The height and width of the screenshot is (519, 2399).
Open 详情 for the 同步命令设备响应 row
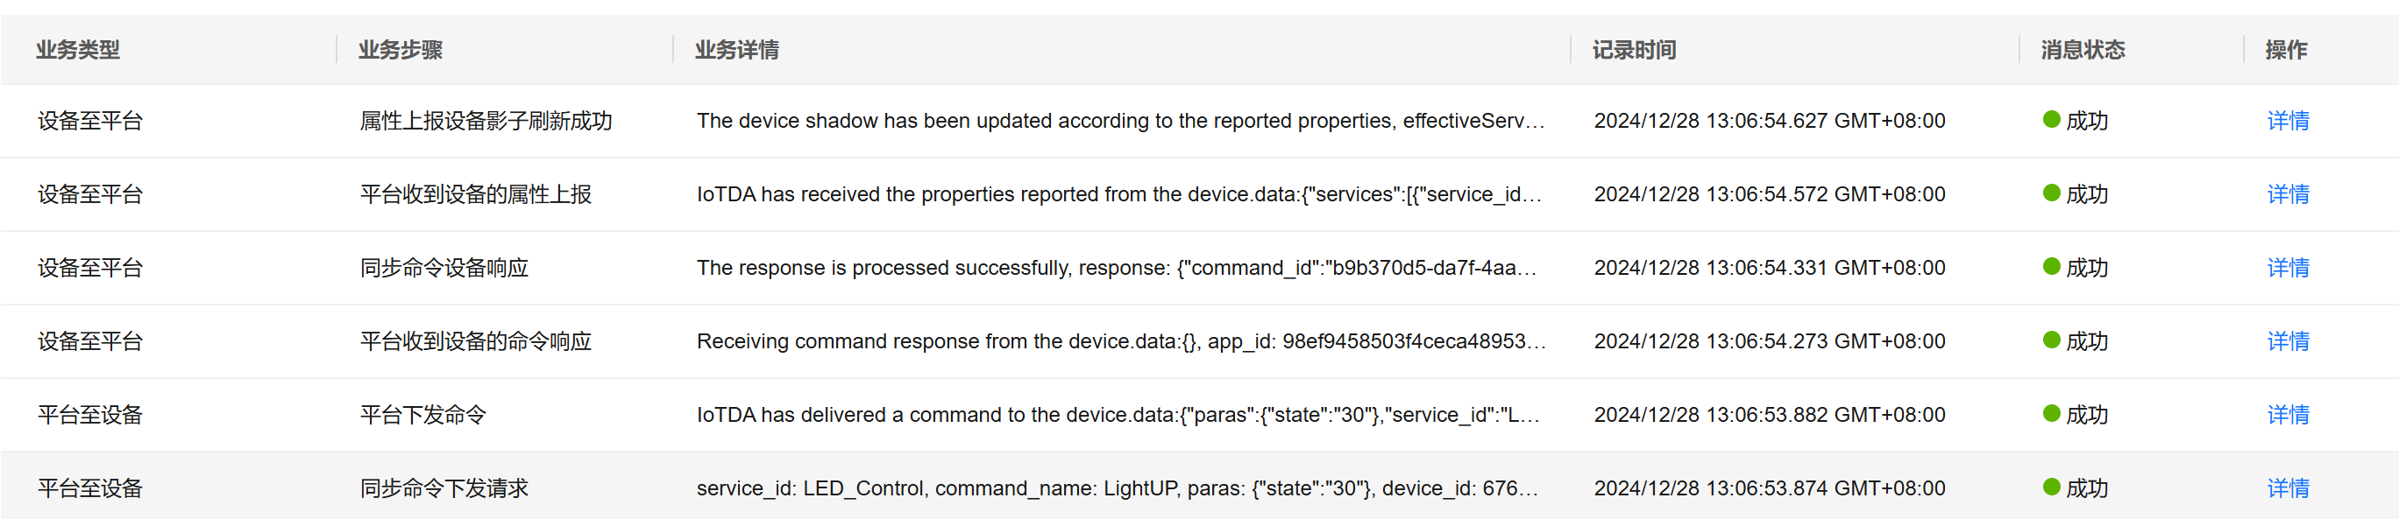[2288, 268]
